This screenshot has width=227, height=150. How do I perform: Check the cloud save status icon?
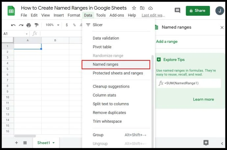click(x=150, y=8)
